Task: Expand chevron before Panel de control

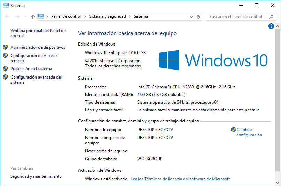Action: click(47, 17)
